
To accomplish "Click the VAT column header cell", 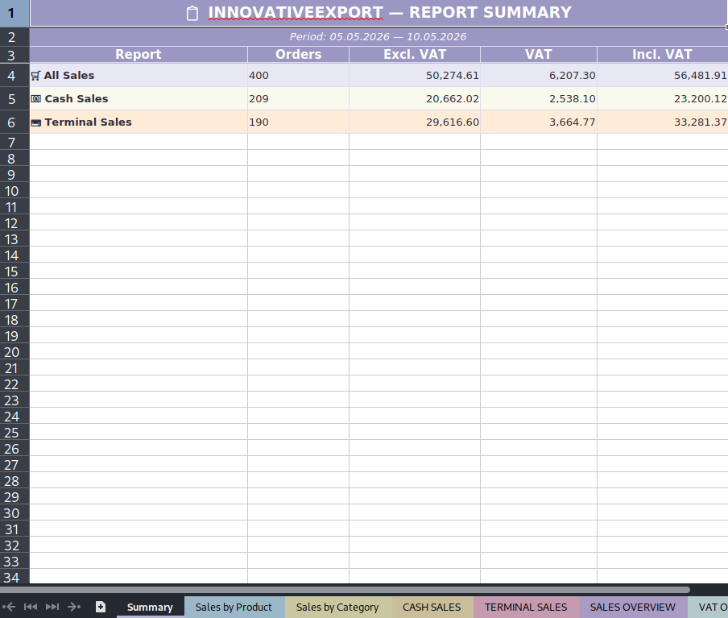I will tap(539, 54).
